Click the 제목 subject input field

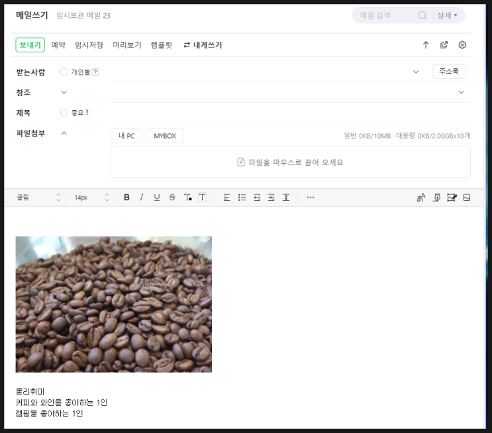[290, 113]
